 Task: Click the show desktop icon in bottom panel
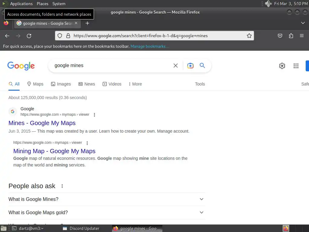pyautogui.click(x=4, y=228)
